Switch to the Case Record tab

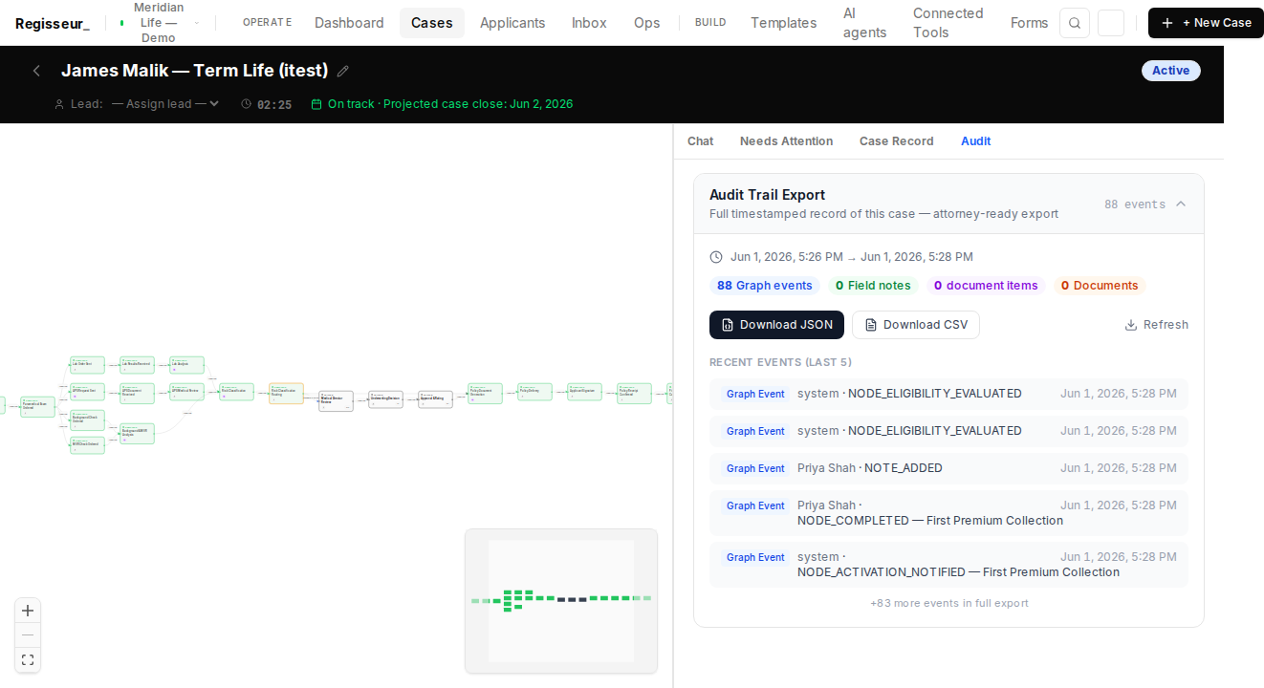tap(896, 141)
